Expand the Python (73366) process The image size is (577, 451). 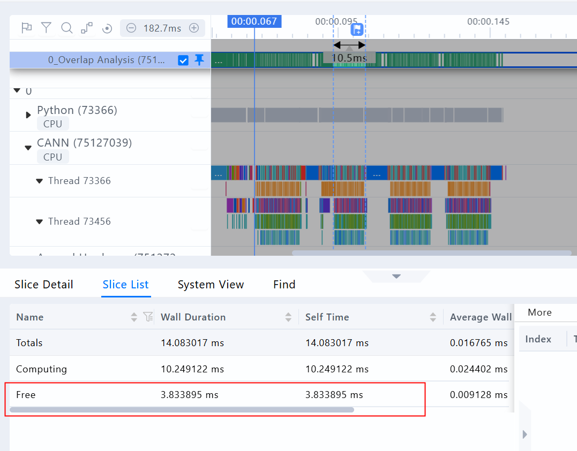point(28,115)
